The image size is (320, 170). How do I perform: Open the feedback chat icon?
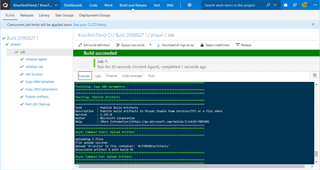(295, 5)
